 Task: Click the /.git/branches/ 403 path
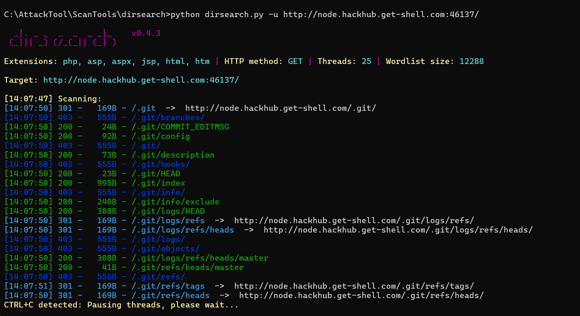[168, 117]
